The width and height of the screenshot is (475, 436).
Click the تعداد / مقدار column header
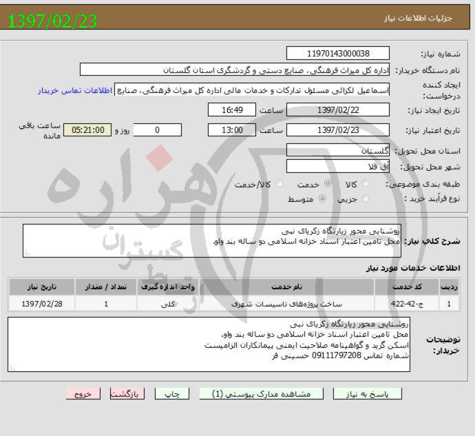coord(106,287)
